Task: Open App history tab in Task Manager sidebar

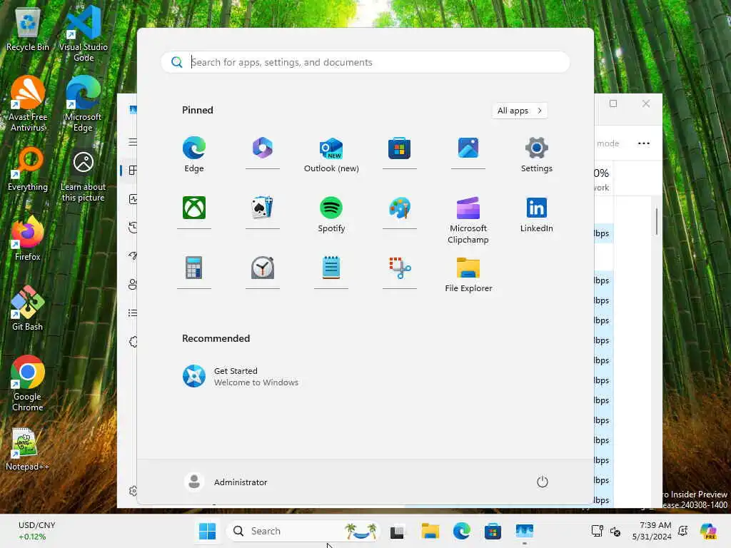Action: point(132,228)
